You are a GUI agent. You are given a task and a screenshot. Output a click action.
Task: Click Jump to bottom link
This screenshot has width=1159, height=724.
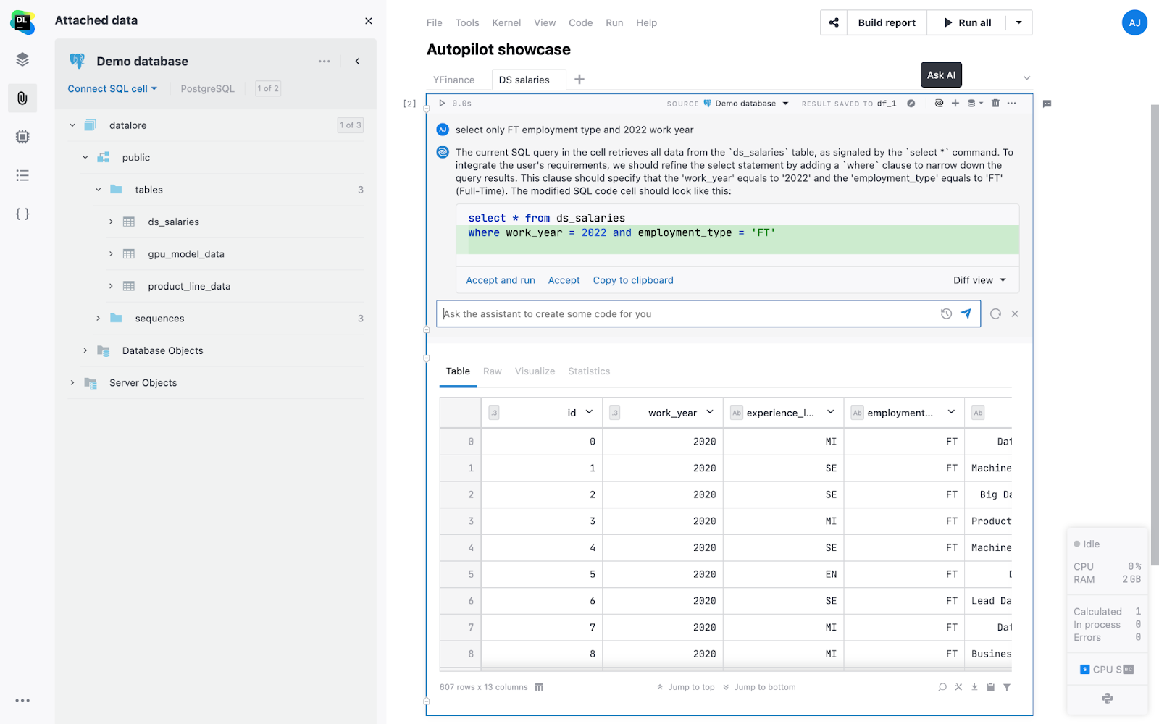pos(759,687)
